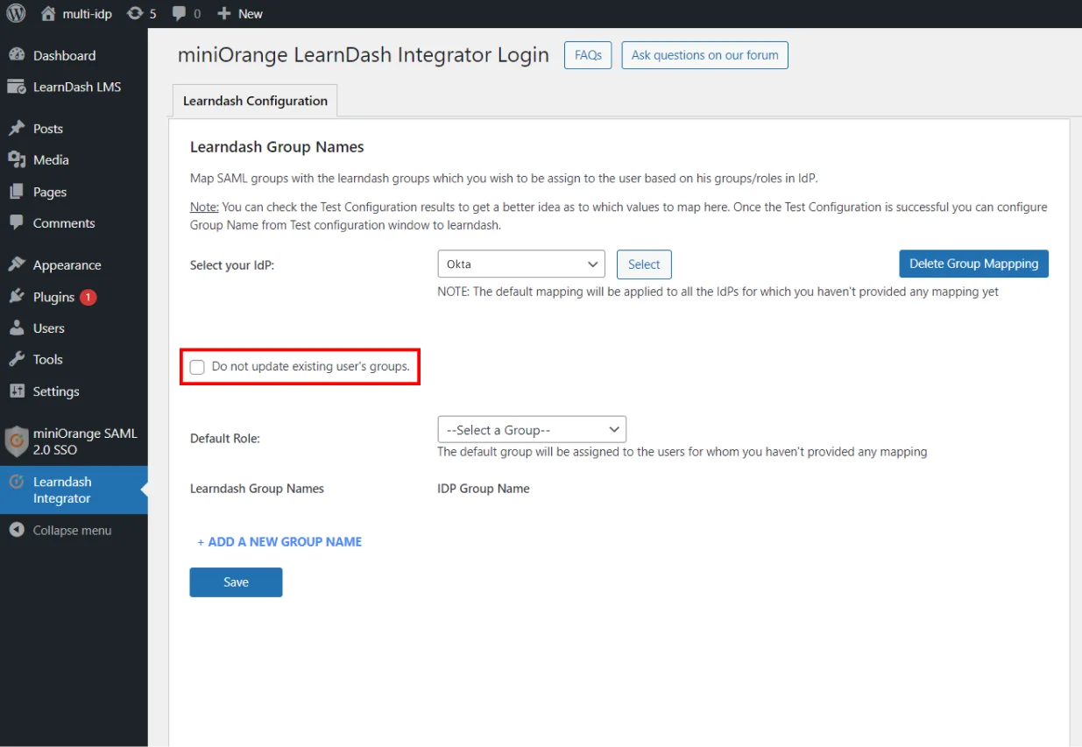The width and height of the screenshot is (1082, 747).
Task: Open the Select your IdP dropdown
Action: 521,264
